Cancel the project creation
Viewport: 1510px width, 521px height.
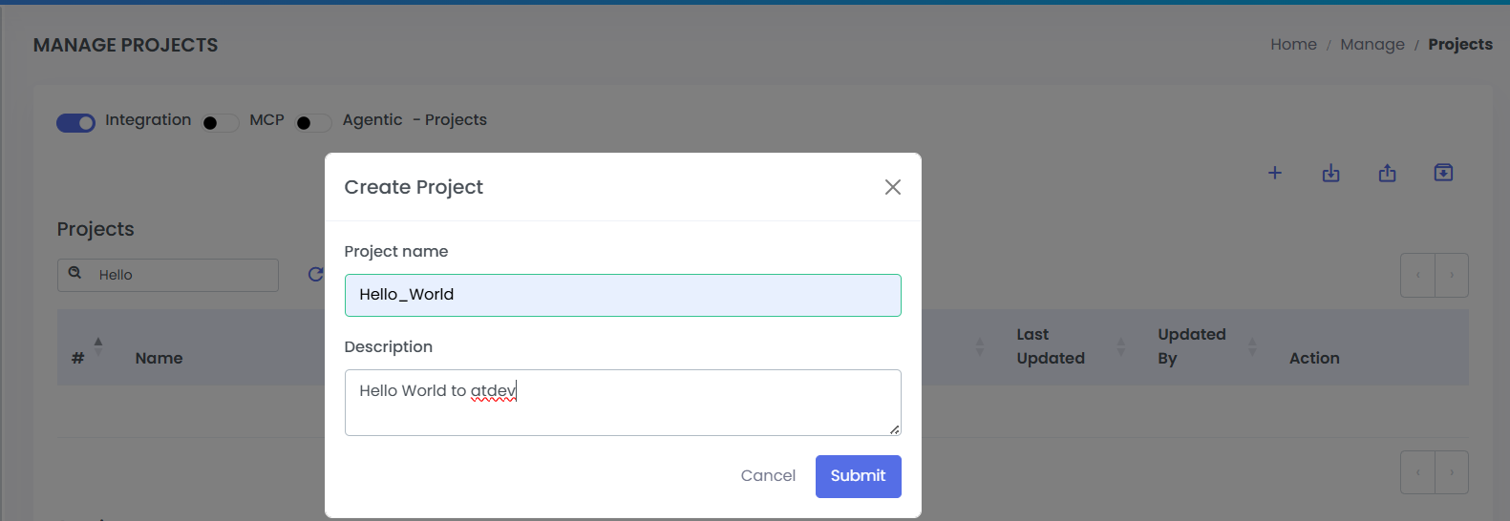768,476
